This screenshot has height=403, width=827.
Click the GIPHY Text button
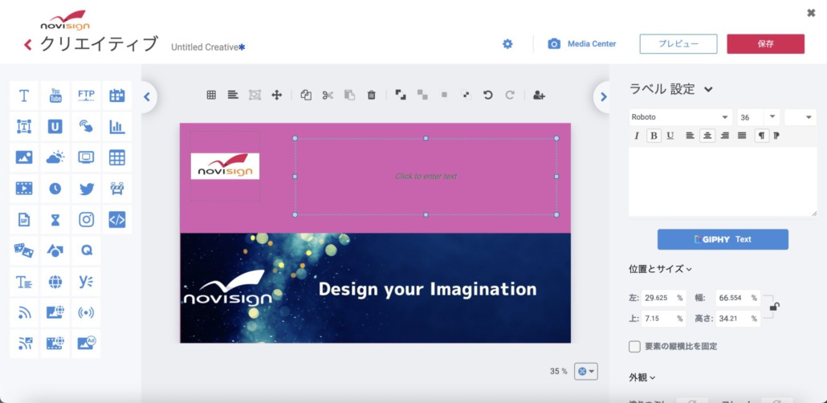tap(723, 239)
